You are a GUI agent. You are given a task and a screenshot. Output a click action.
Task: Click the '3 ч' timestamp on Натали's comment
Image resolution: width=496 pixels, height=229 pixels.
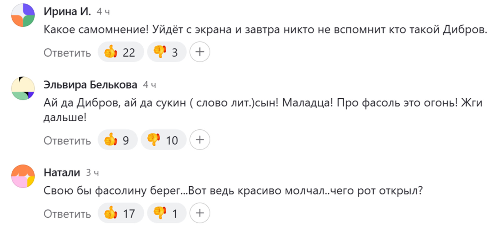[x=92, y=173]
